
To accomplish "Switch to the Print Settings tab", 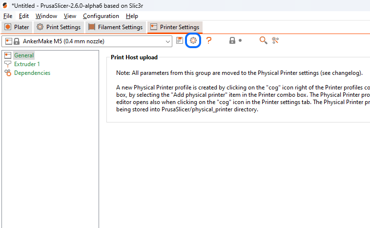I will coord(59,27).
